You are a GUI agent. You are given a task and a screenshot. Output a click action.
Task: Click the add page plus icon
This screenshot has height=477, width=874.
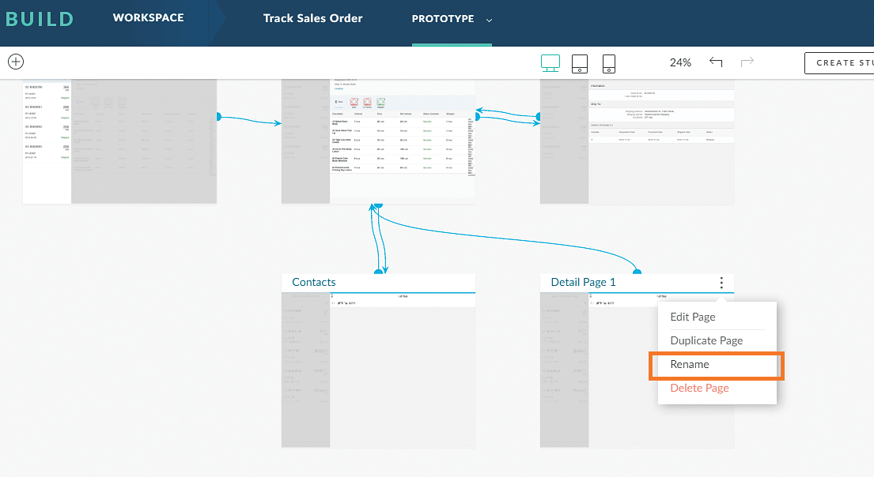point(16,62)
